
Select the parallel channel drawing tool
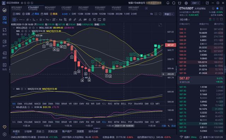(28, 19)
